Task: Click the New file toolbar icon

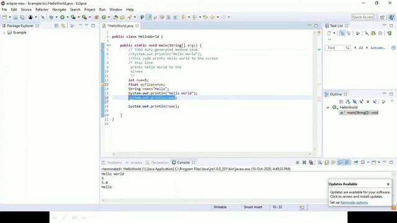Action: 4,17
